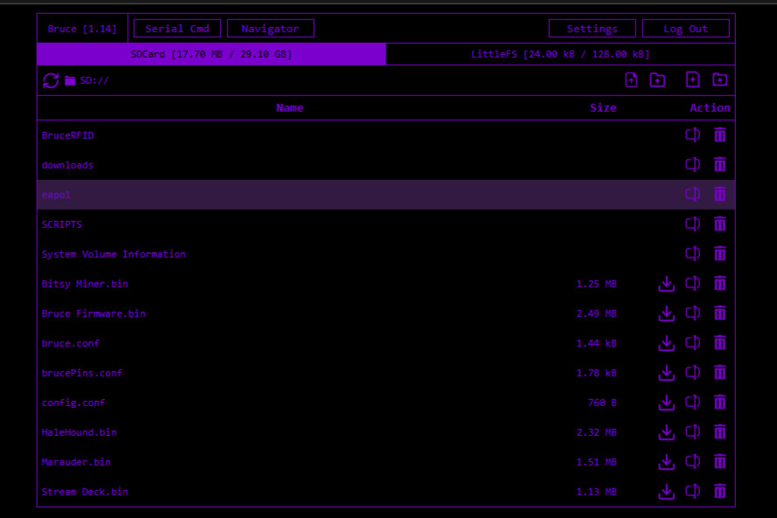This screenshot has width=777, height=518.
Task: Download Bruce Firmware.bin
Action: point(667,314)
